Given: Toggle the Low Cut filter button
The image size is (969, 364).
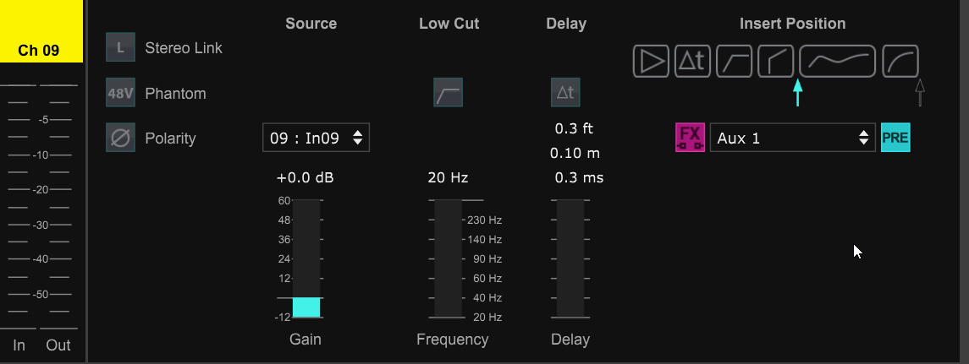Looking at the screenshot, I should point(448,93).
